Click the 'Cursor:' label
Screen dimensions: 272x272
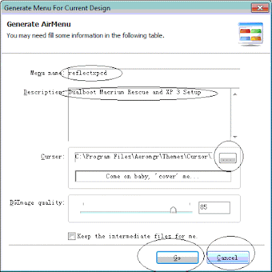click(x=53, y=156)
